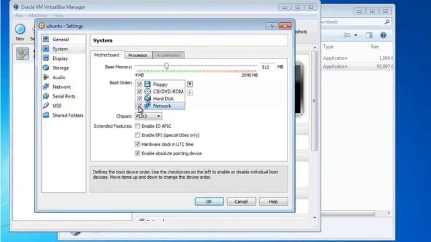Click the help question mark in Settings title bar
431x242 pixels.
[x=271, y=26]
